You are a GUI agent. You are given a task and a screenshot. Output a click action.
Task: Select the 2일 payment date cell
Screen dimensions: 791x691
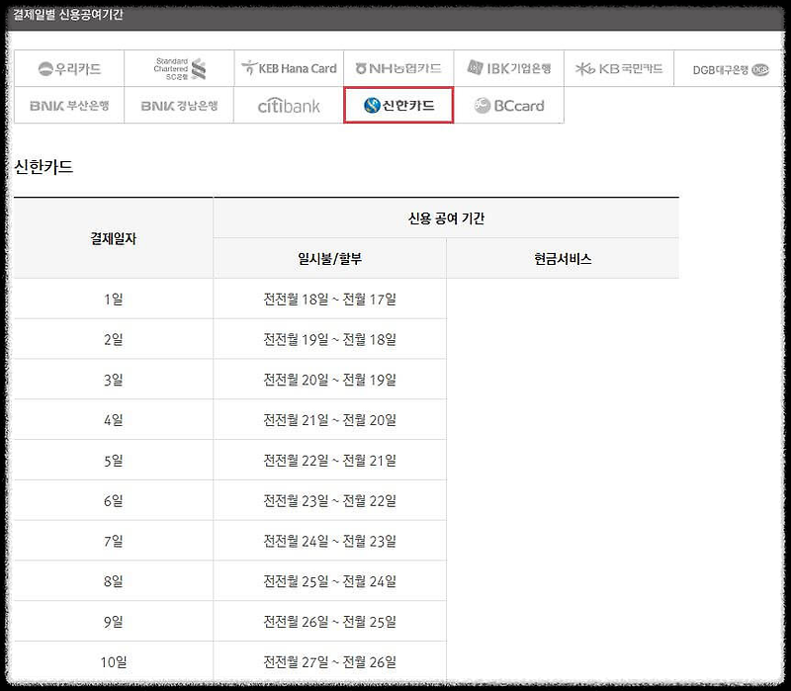tap(114, 339)
